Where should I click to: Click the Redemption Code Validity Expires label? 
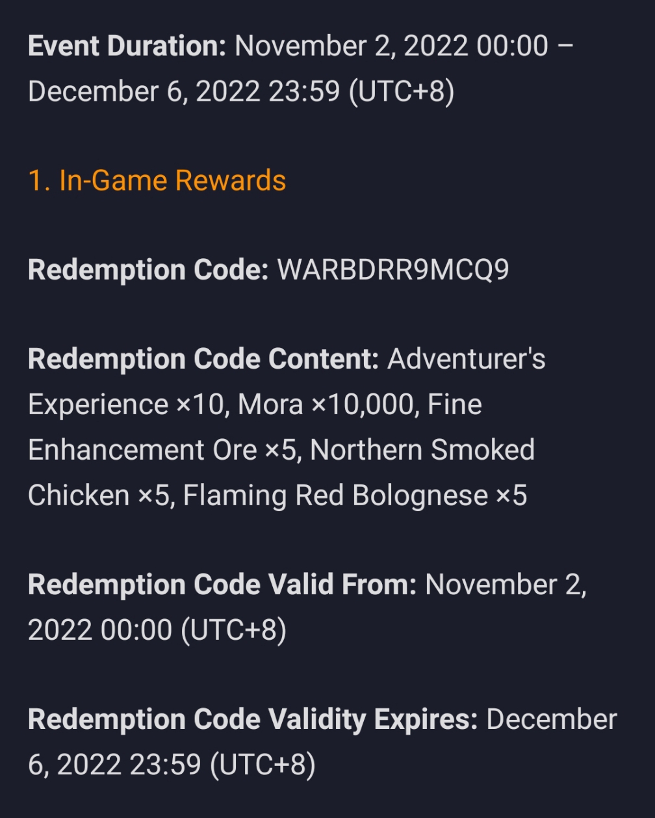pyautogui.click(x=253, y=719)
